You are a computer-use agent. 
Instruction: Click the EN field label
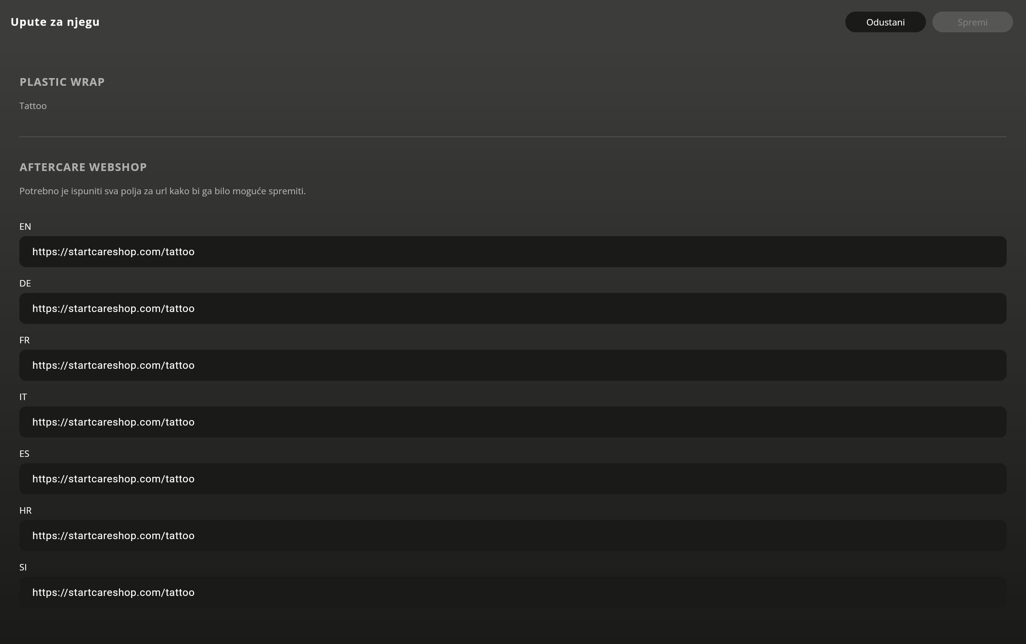click(x=25, y=226)
